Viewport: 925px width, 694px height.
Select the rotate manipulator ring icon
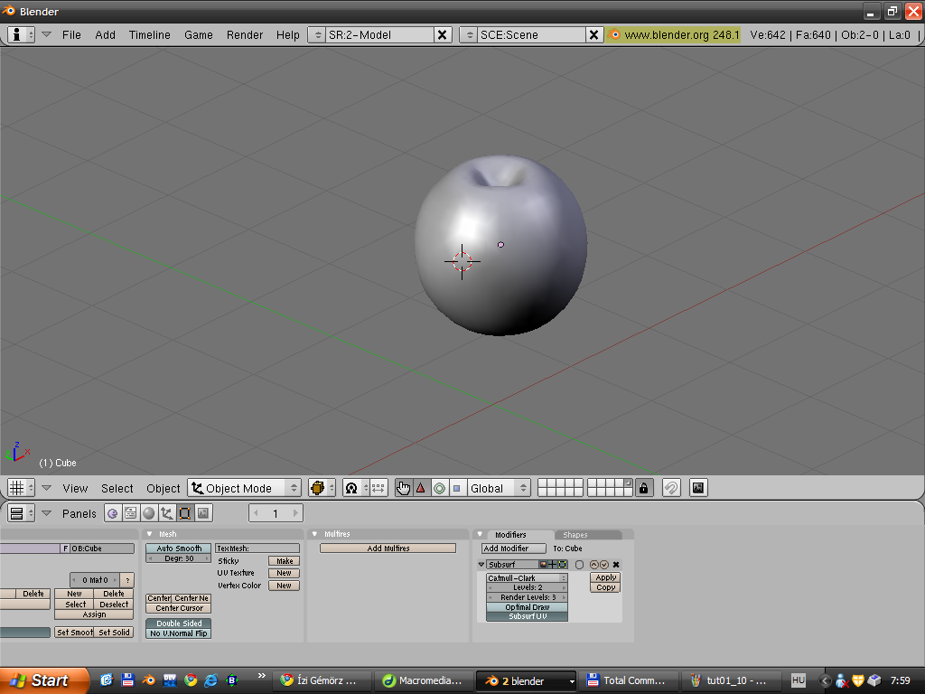[x=439, y=488]
